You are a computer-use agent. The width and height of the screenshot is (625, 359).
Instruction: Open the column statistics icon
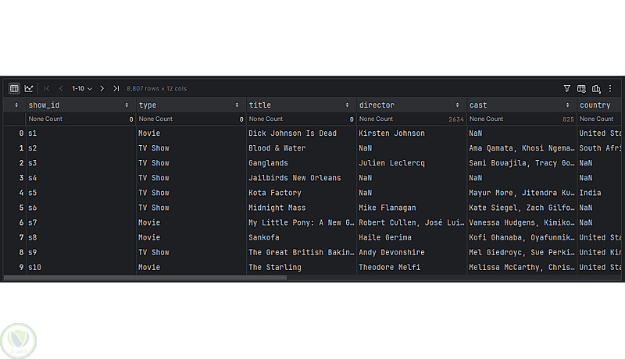596,89
